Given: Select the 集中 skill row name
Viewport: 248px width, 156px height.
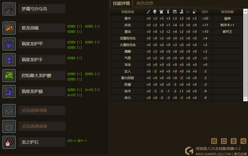Looking at the screenshot, I should click(x=128, y=19).
